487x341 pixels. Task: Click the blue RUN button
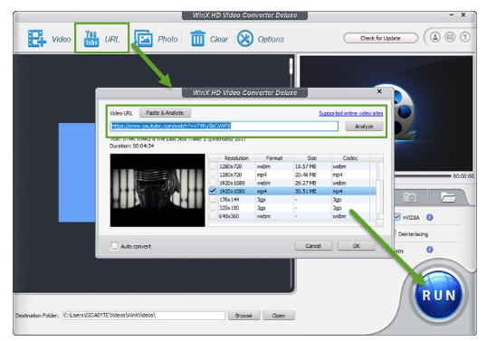438,295
